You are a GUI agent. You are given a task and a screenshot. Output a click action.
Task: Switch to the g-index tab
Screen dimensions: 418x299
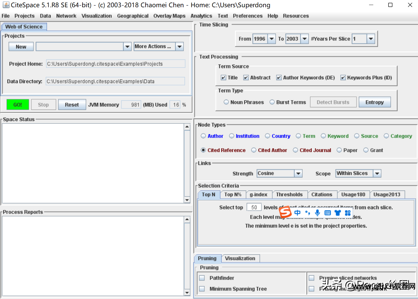258,194
